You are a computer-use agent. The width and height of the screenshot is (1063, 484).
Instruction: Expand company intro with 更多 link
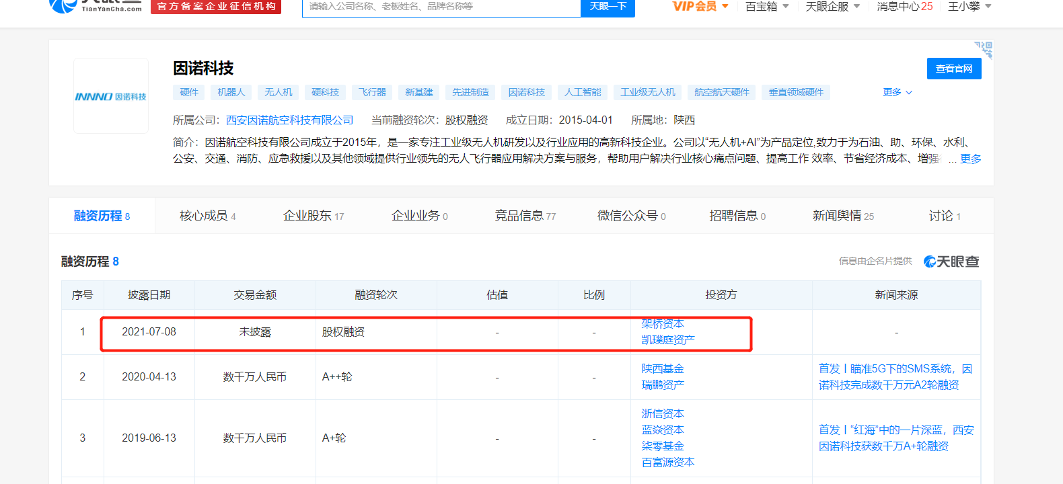[970, 159]
